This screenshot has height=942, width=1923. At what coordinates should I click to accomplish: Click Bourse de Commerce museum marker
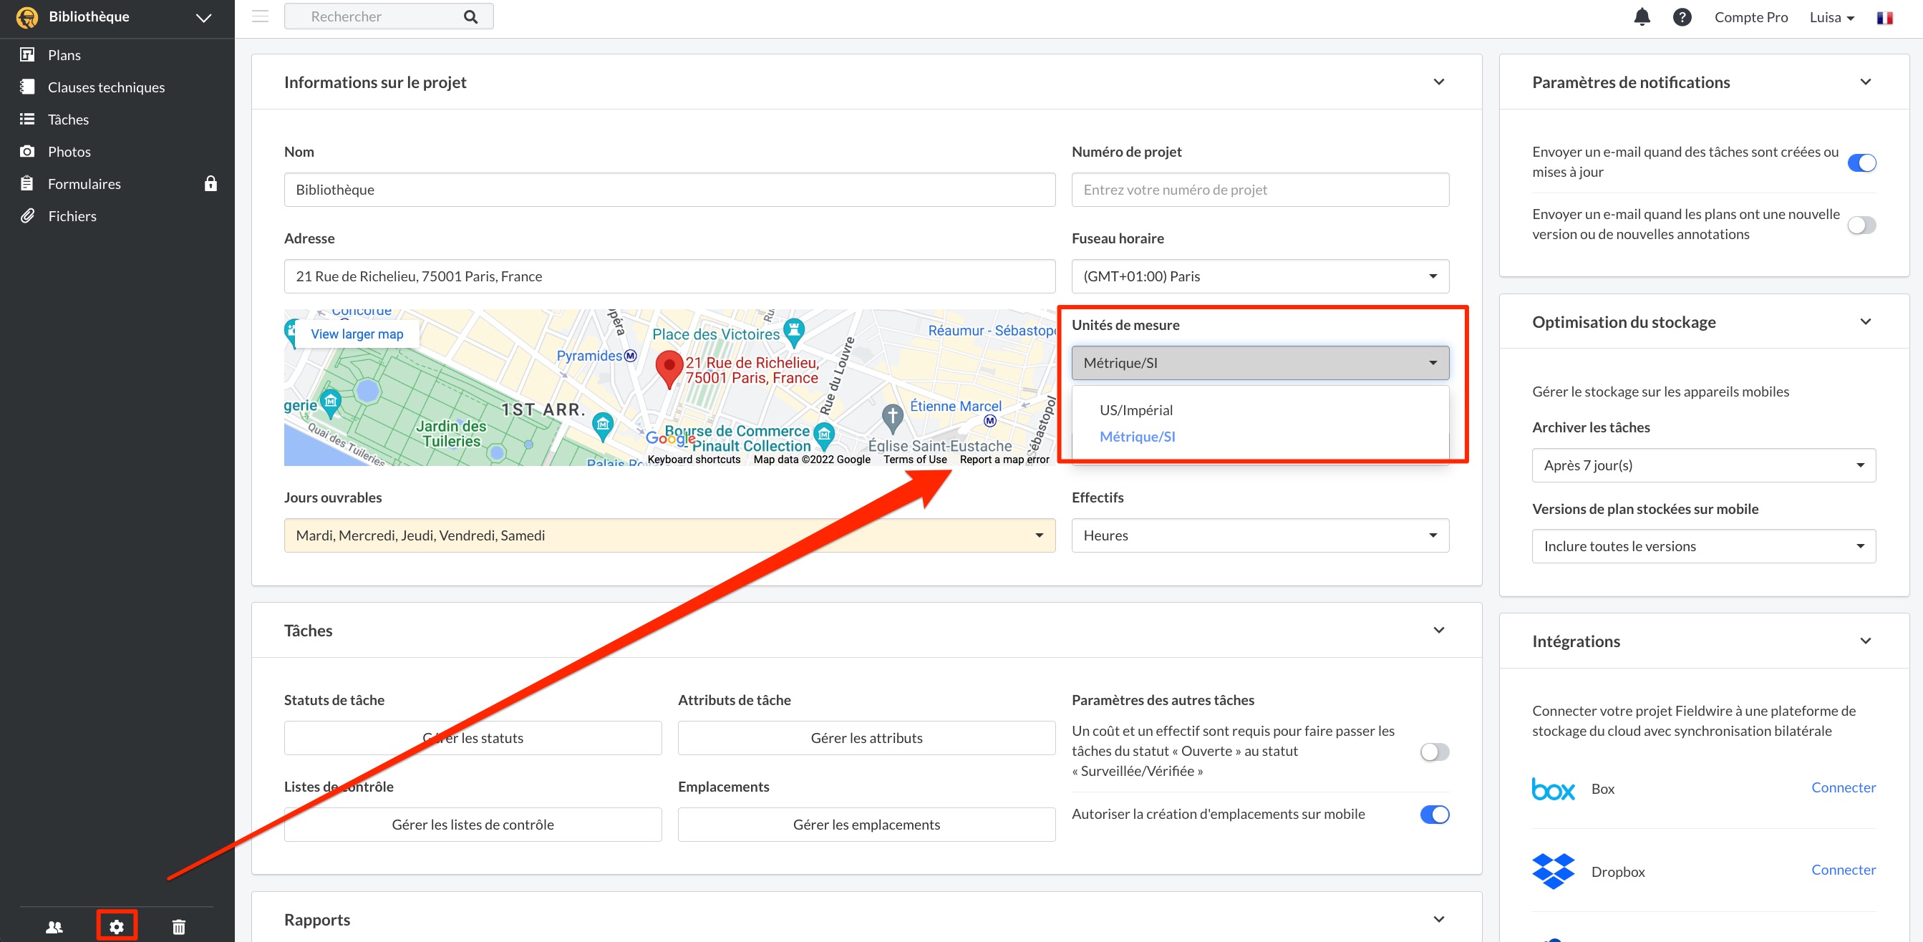point(824,435)
